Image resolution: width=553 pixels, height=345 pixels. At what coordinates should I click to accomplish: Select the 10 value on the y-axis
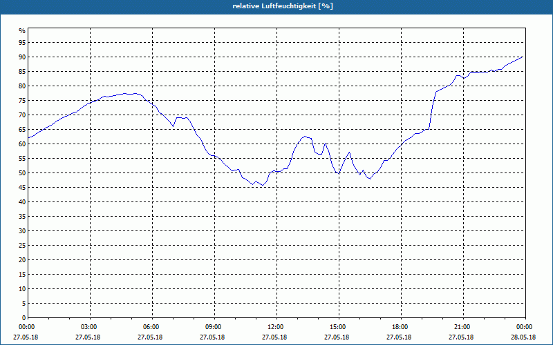(22, 289)
